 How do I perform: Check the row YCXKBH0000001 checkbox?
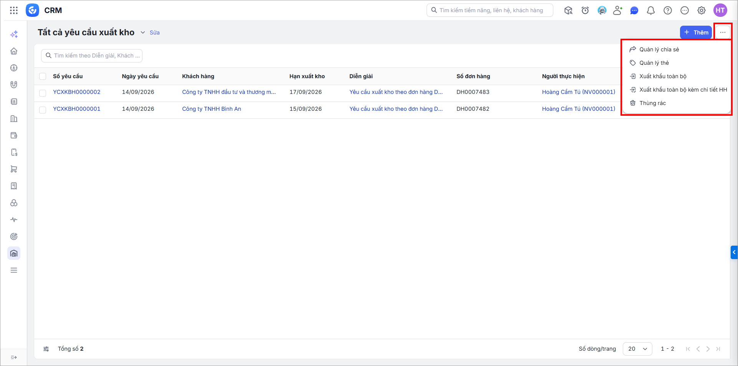tap(43, 110)
